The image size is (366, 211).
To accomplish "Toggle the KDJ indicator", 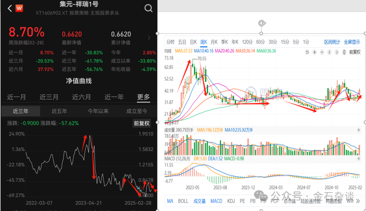I will point(231,201).
